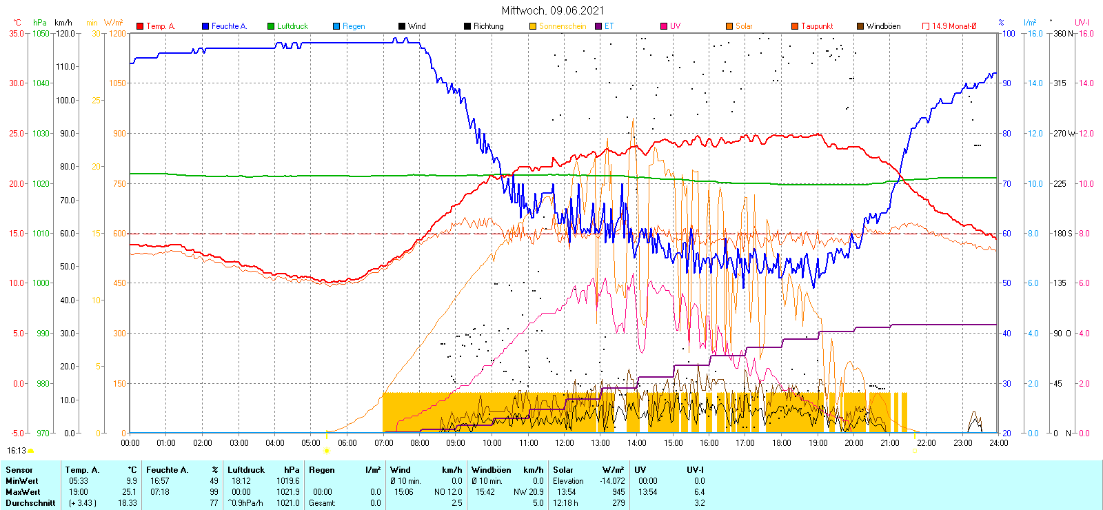Click the Sensor header in the data table
The image size is (1103, 510).
click(x=19, y=470)
